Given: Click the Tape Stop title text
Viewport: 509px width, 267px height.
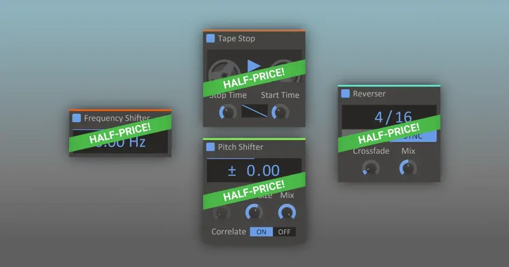Looking at the screenshot, I should pyautogui.click(x=236, y=38).
